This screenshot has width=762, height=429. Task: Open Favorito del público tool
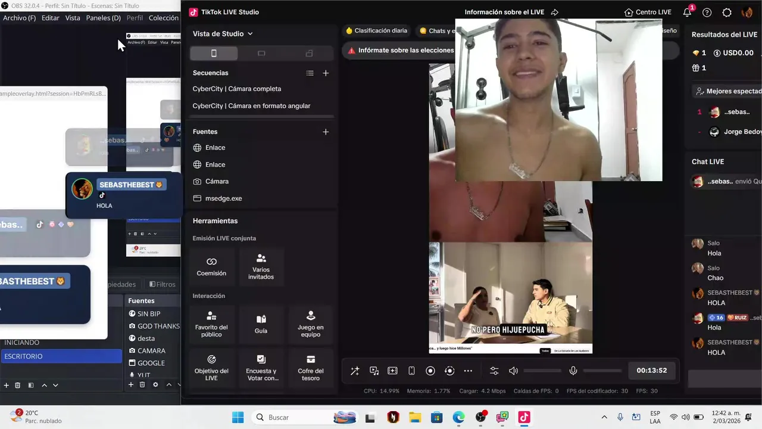[x=211, y=325]
